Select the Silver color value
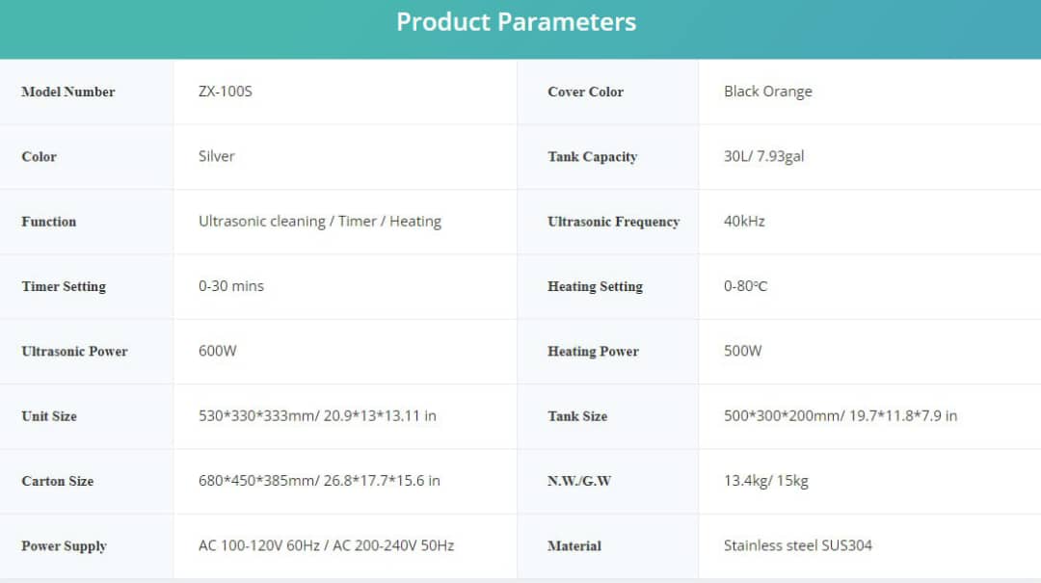Viewport: 1041px width, 583px height. [217, 156]
